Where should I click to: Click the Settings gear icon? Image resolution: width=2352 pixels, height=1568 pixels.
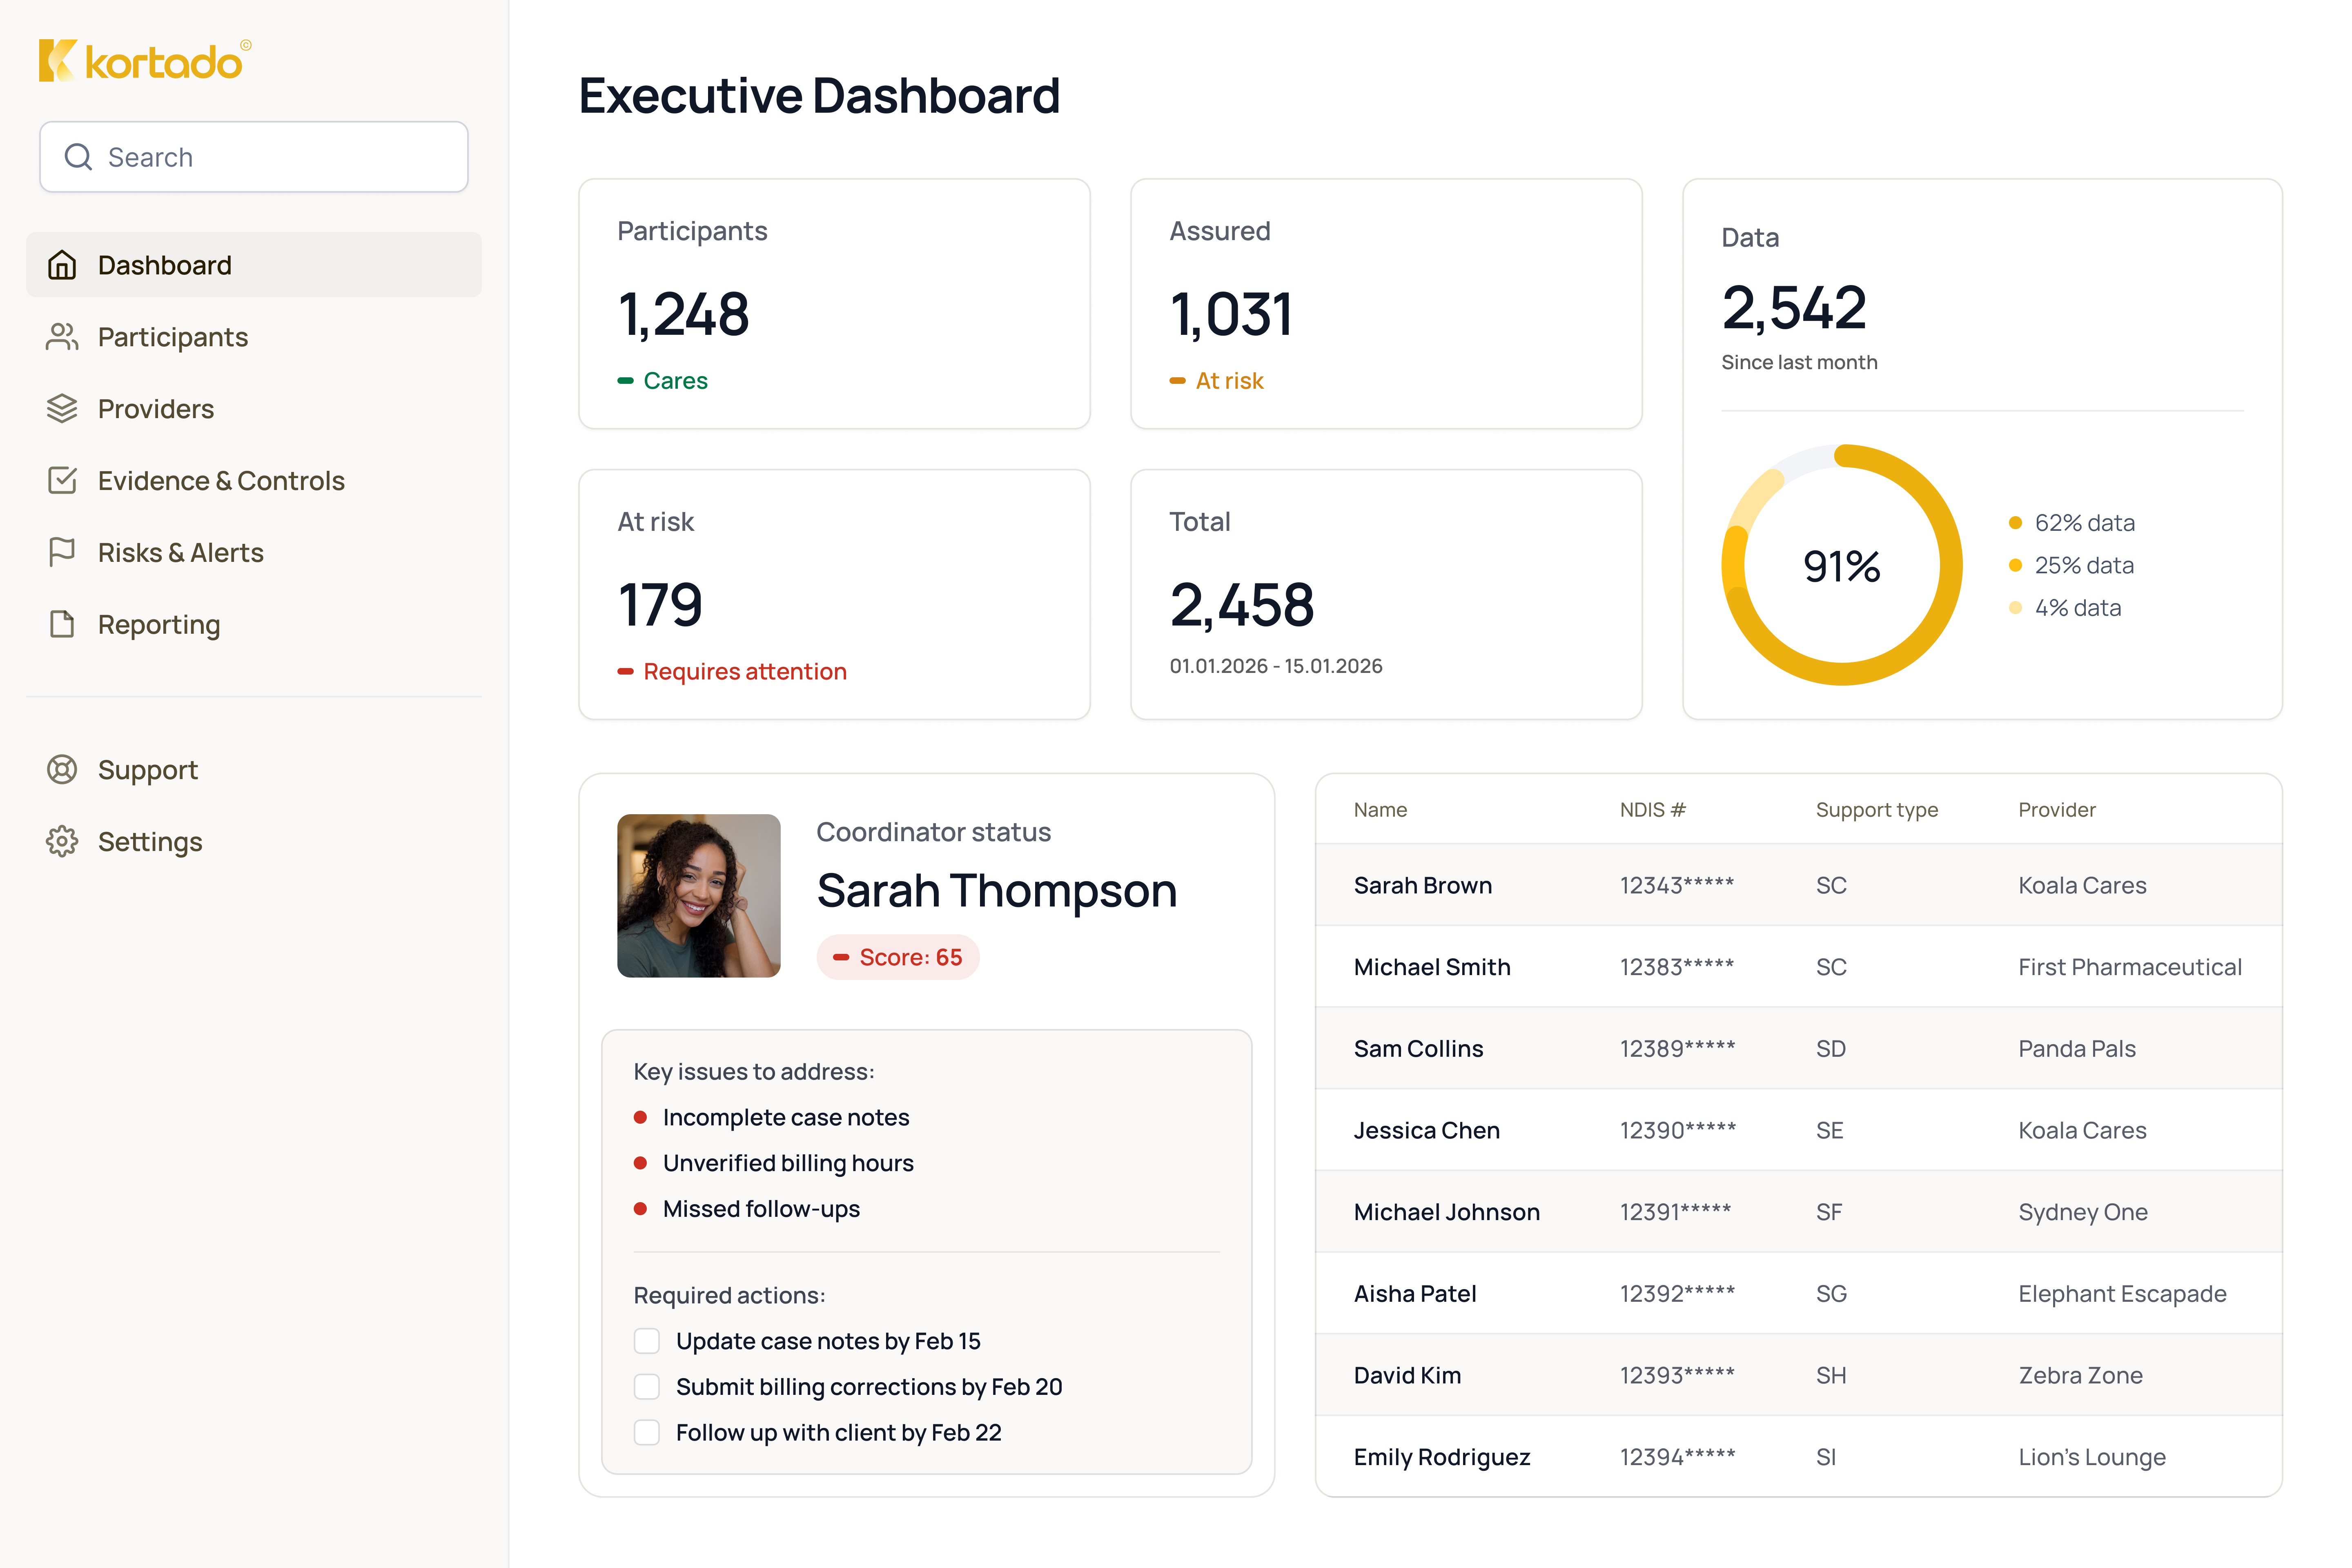click(x=62, y=841)
